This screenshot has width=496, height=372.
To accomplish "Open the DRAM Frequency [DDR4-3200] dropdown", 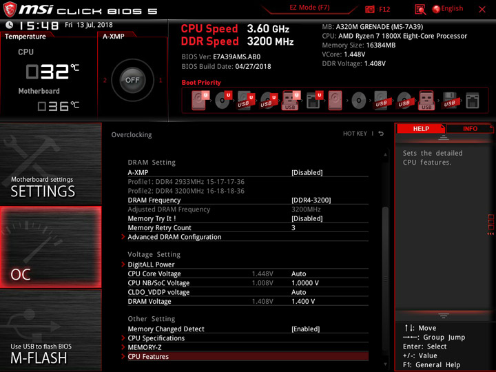I will pos(311,200).
